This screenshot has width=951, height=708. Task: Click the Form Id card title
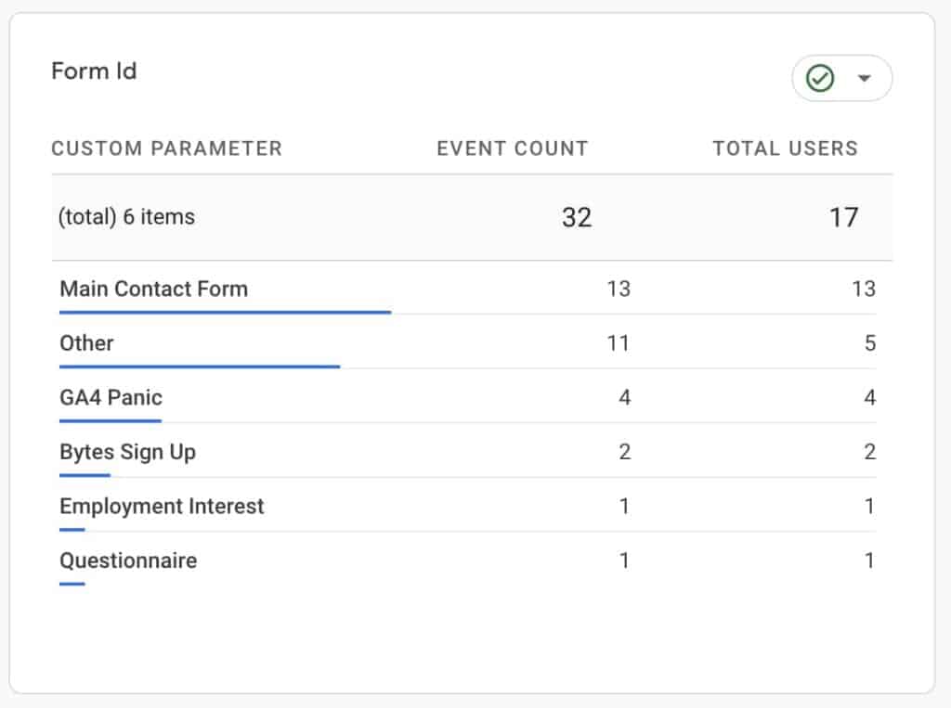[x=94, y=71]
